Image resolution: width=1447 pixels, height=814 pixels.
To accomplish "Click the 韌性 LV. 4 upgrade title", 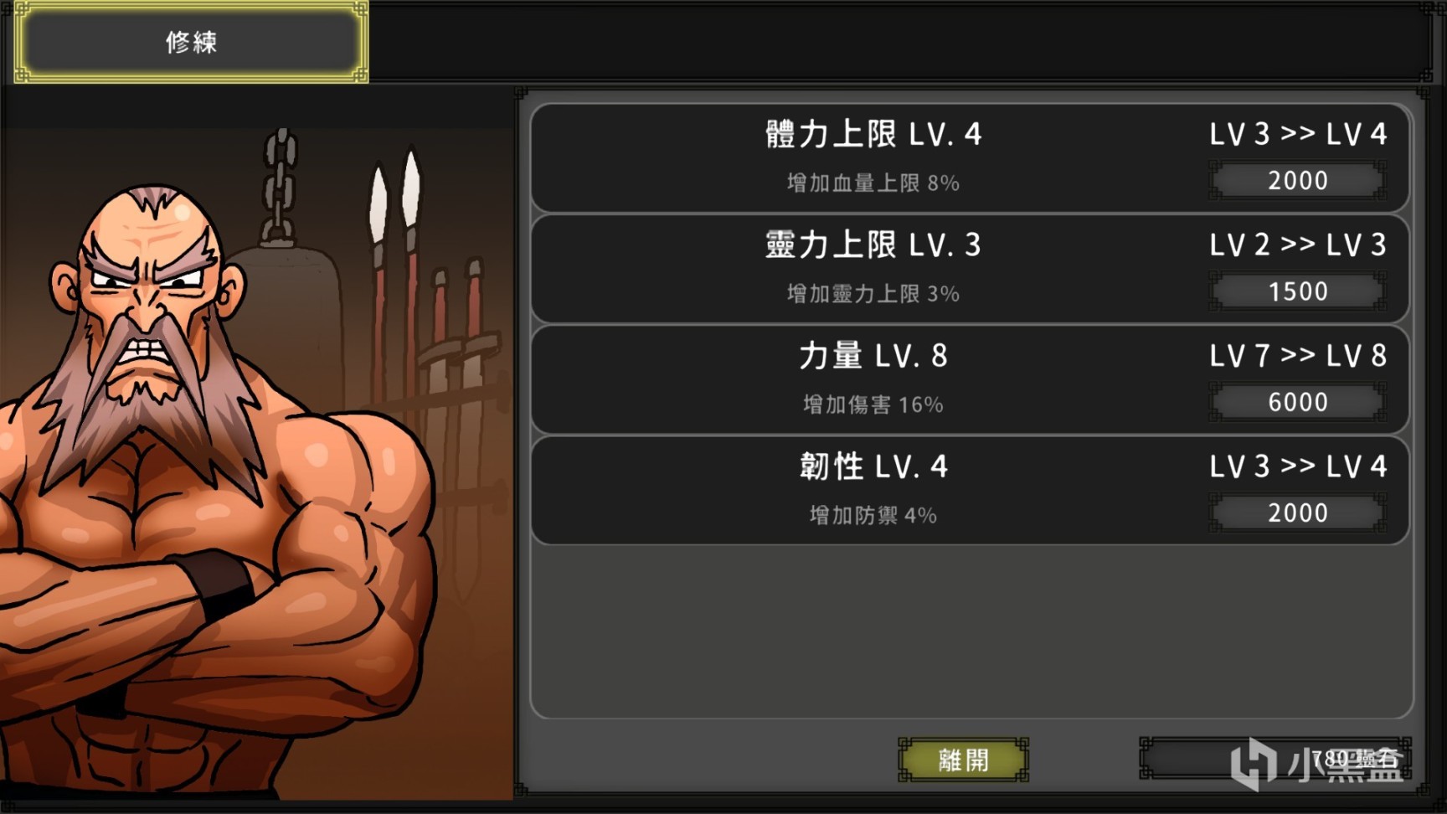I will click(x=873, y=466).
